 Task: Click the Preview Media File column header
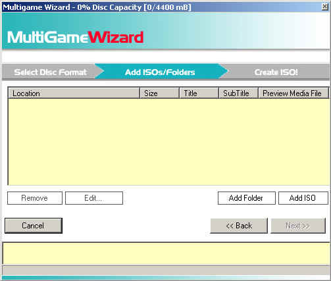(x=293, y=93)
